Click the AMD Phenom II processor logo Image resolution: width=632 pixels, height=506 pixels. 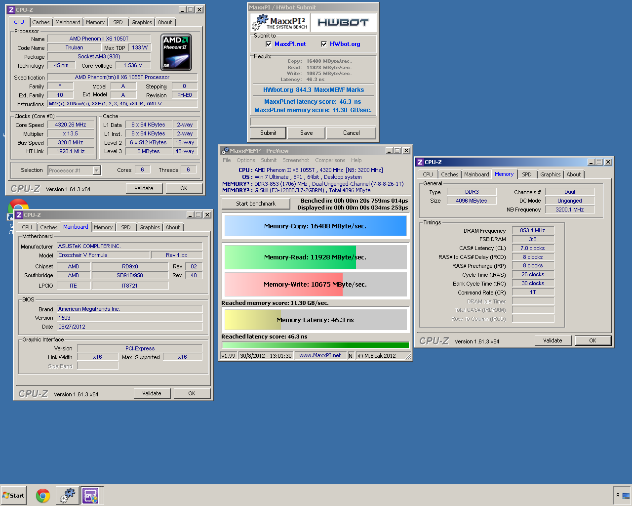coord(176,52)
